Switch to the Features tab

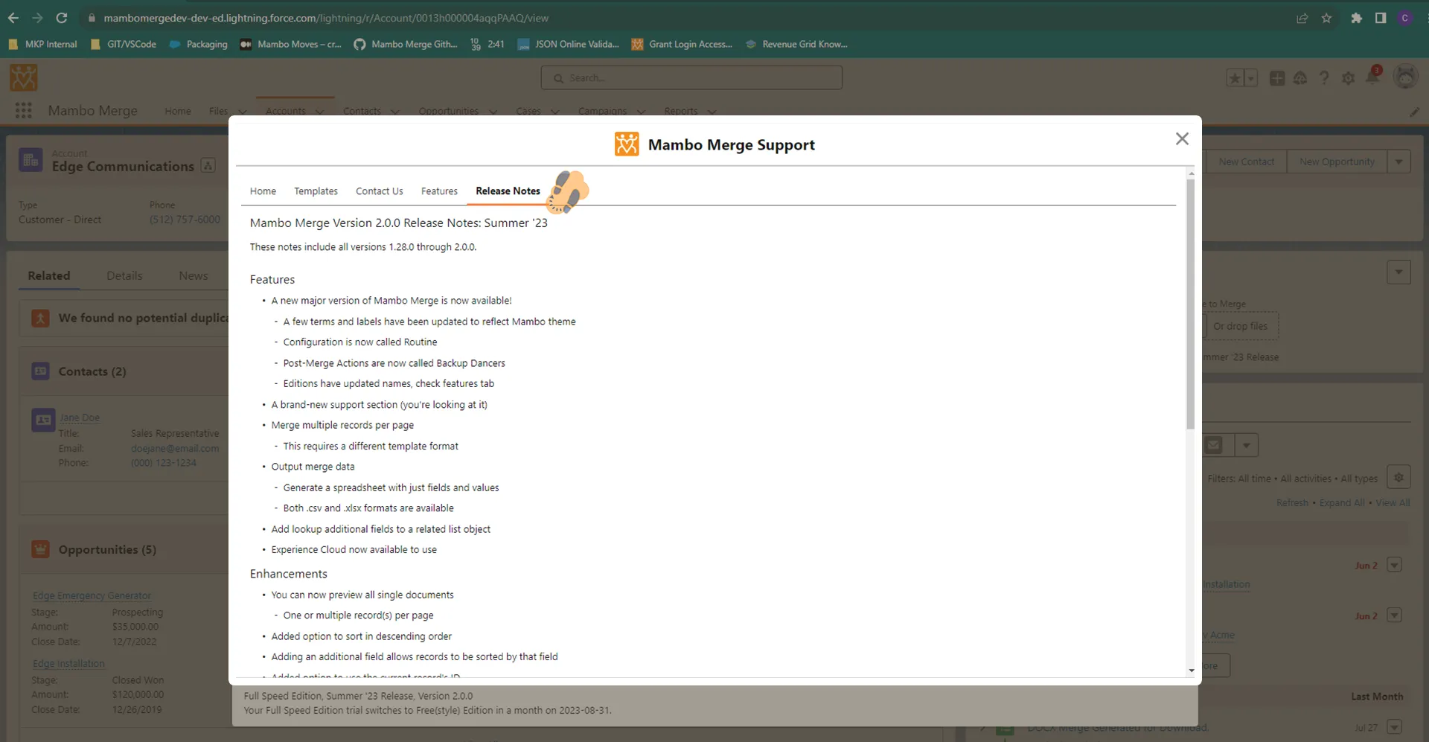pyautogui.click(x=439, y=191)
